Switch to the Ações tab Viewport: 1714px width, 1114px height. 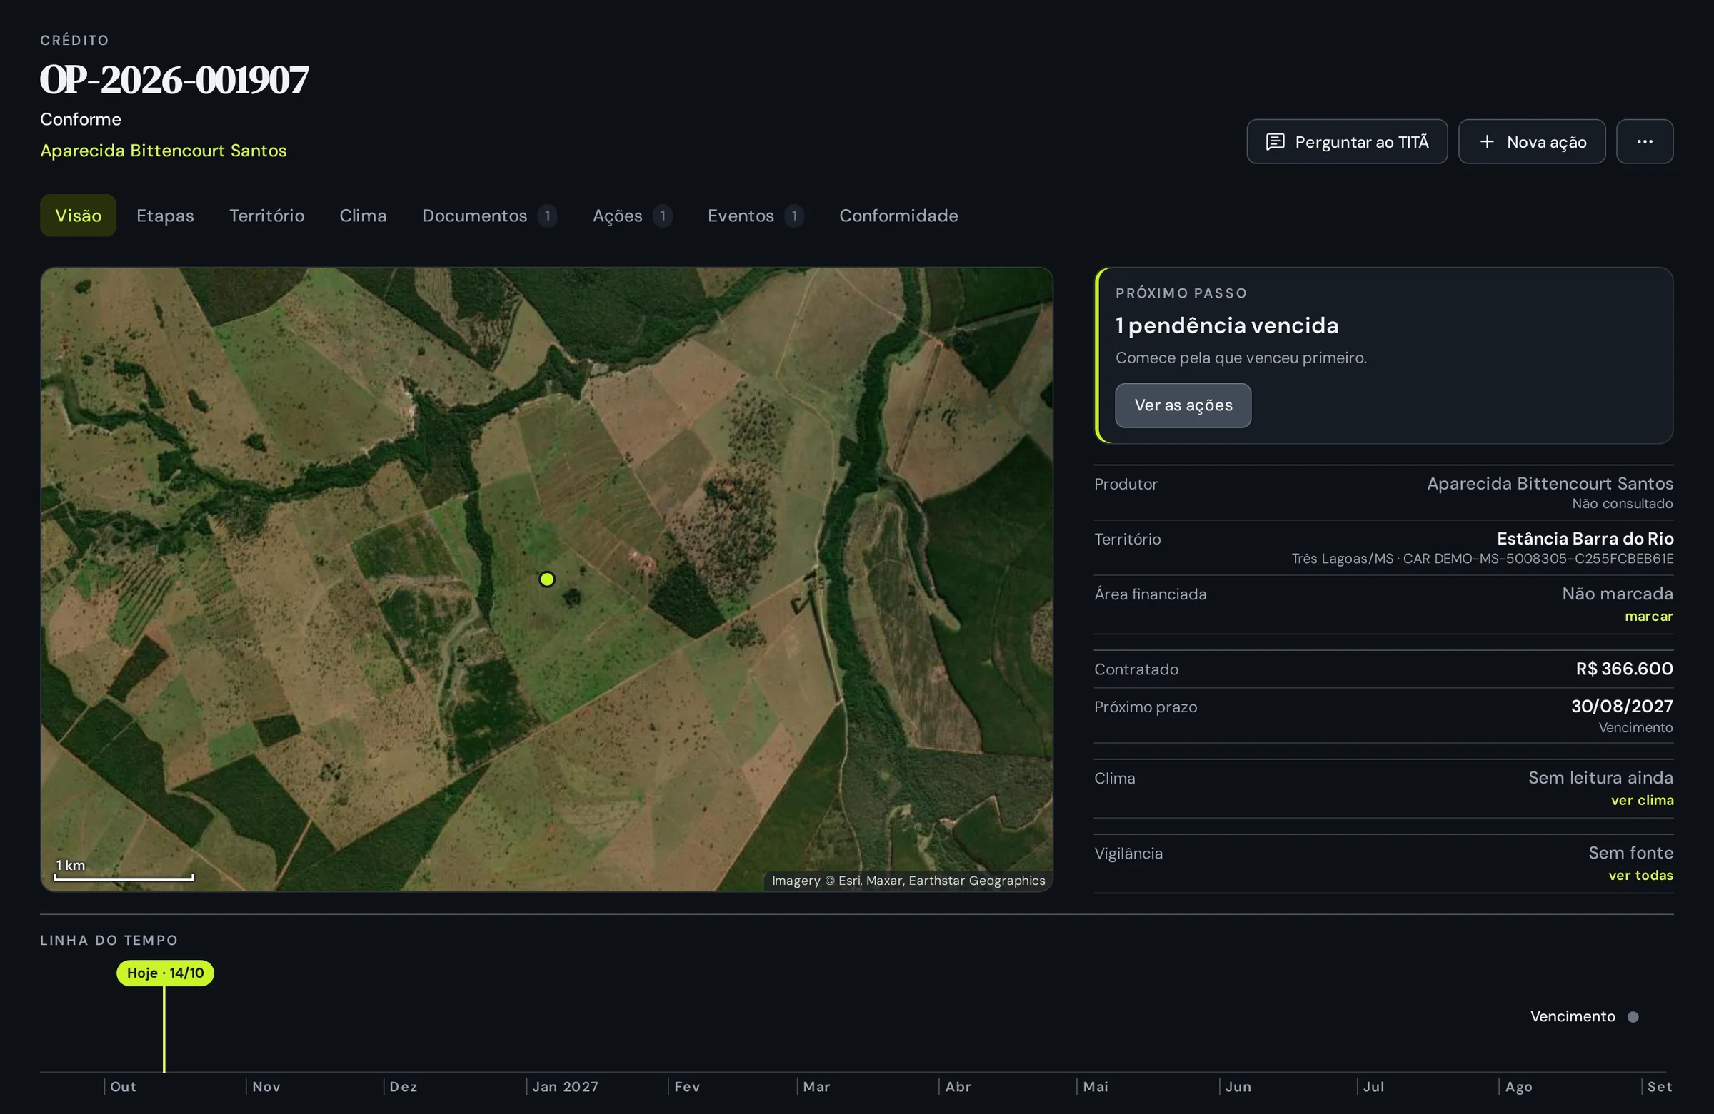pos(631,216)
